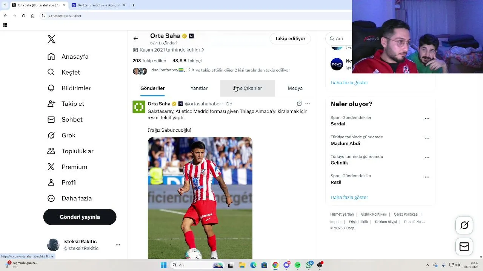The height and width of the screenshot is (271, 483).
Task: Click the address bar URL
Action: pos(65,16)
